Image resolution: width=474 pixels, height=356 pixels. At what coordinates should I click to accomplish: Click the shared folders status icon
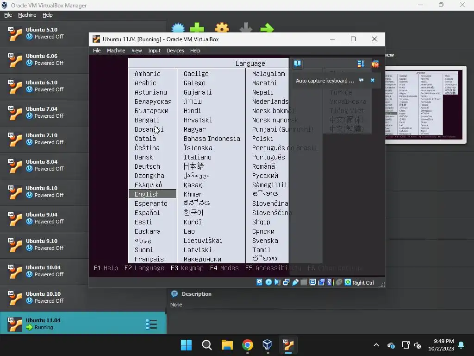(x=304, y=282)
